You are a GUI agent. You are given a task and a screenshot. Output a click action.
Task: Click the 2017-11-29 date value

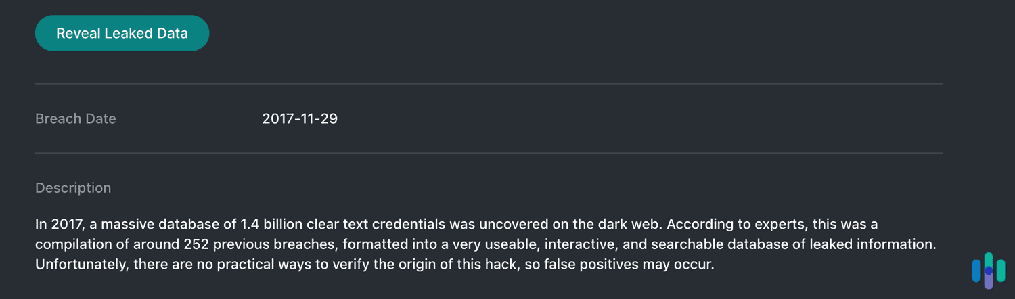300,119
